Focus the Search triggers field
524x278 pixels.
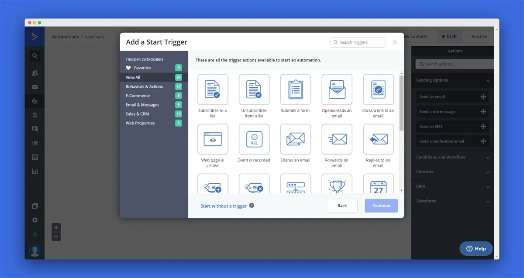(358, 42)
